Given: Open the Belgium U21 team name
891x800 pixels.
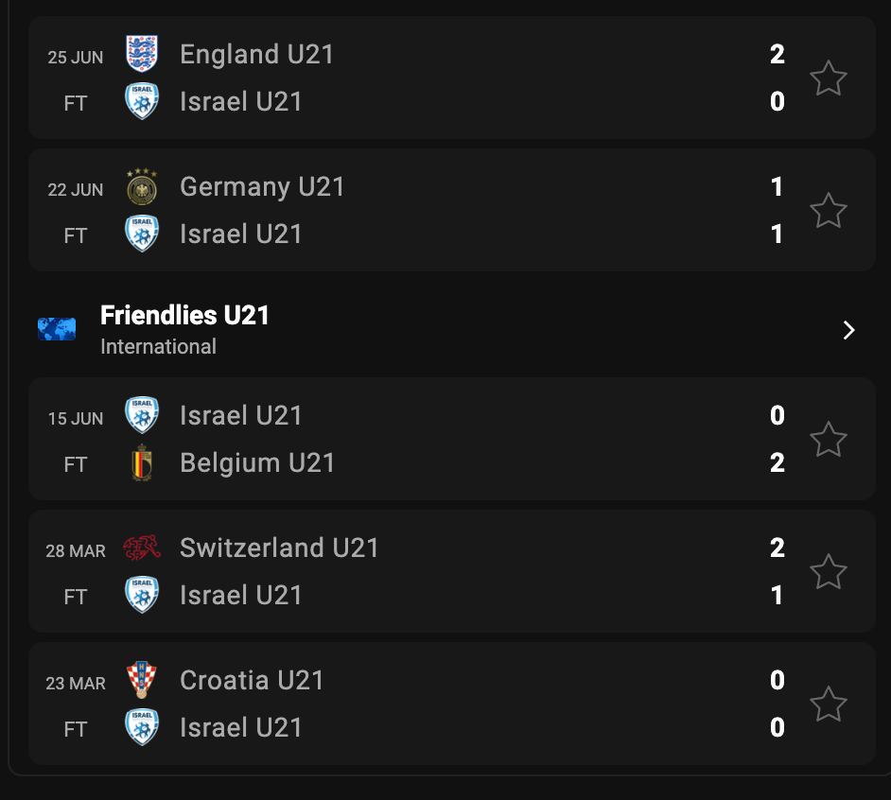Looking at the screenshot, I should (257, 463).
